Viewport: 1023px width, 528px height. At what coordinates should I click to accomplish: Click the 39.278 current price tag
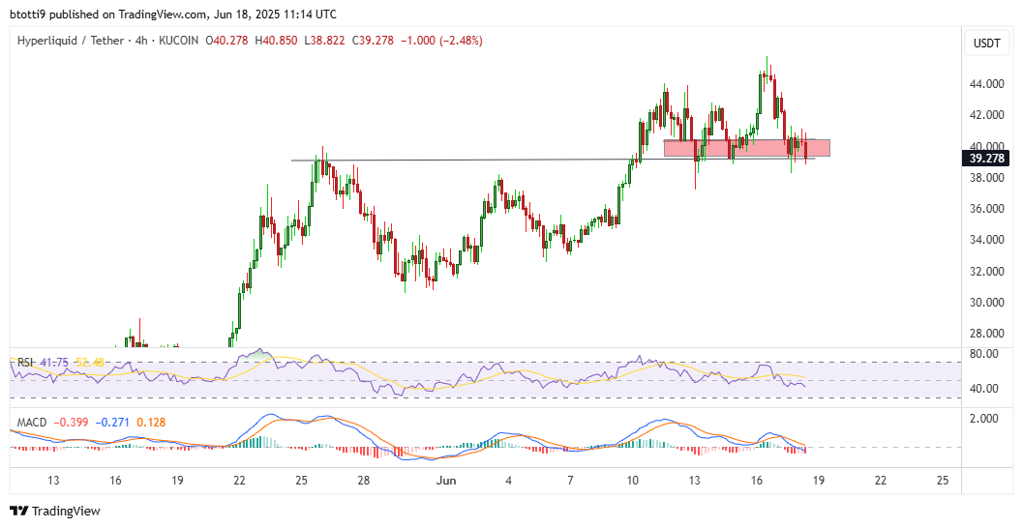(x=986, y=158)
